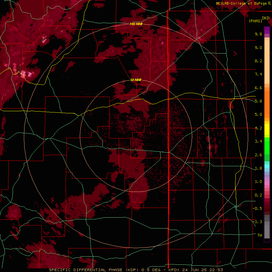Click the 1.0 legend value
This screenshot has width=272, height=272.
pos(258,182)
